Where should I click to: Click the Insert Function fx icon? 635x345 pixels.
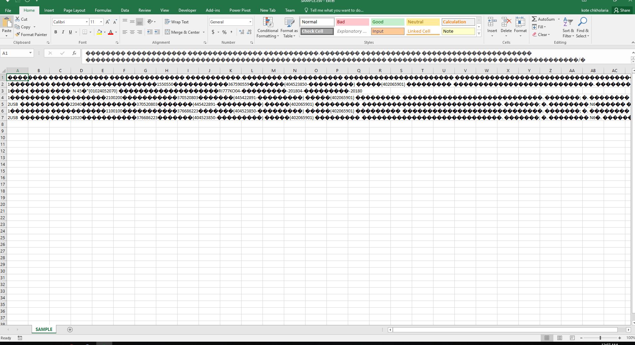point(74,53)
